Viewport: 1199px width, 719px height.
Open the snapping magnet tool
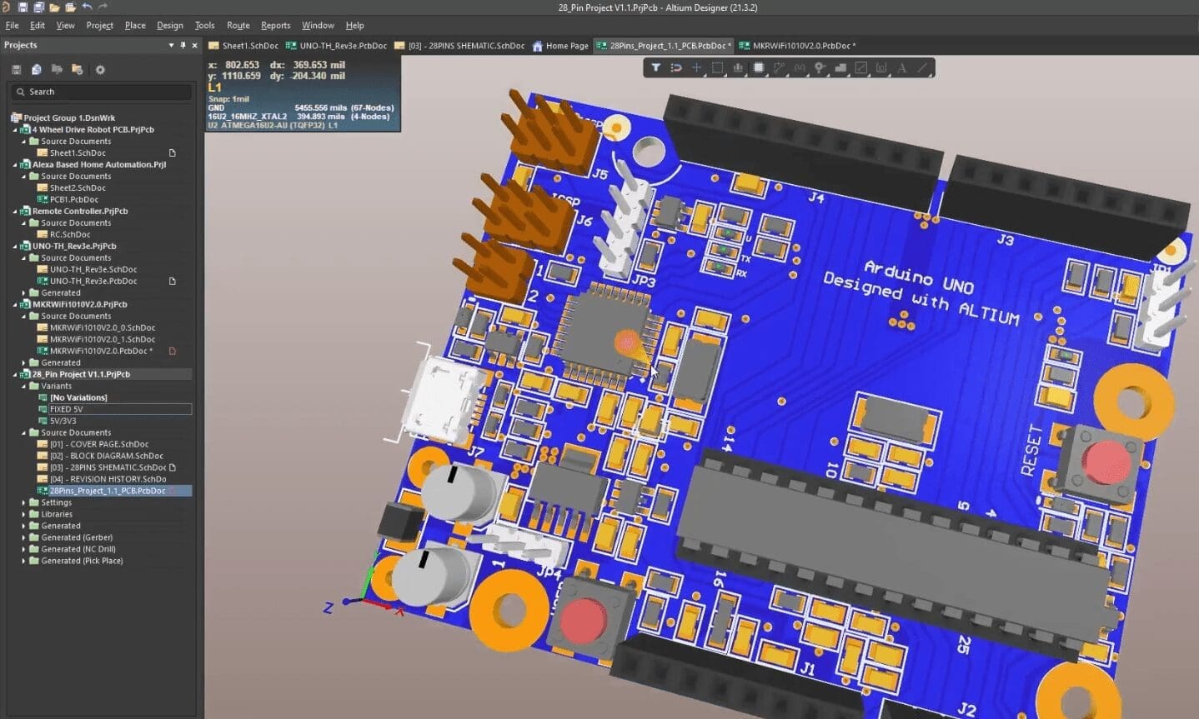point(676,67)
